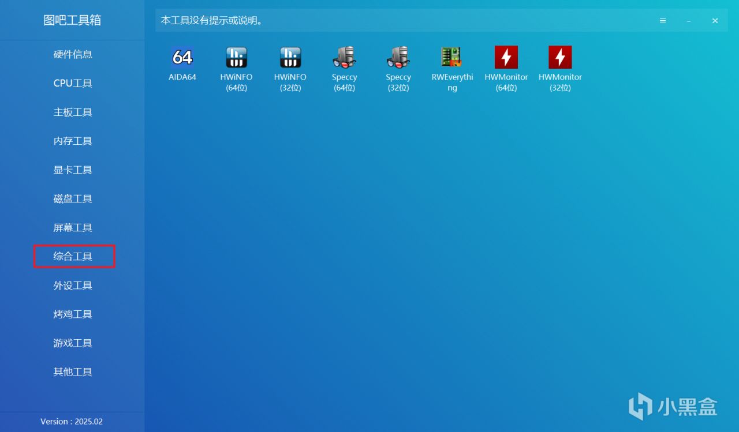Select CPU工具 in sidebar
The image size is (739, 432).
click(x=73, y=83)
